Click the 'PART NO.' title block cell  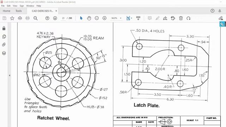point(212,118)
